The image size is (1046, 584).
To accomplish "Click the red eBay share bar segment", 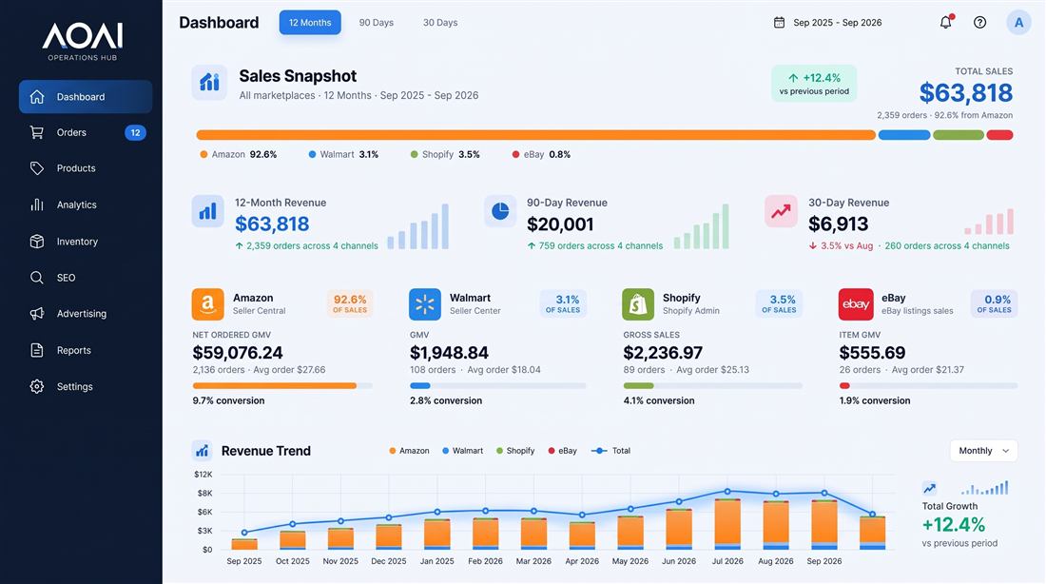I will [x=1000, y=135].
